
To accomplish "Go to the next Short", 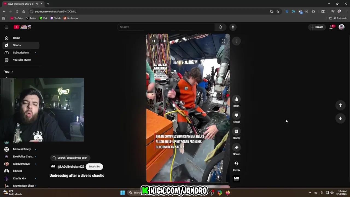I will click(340, 118).
